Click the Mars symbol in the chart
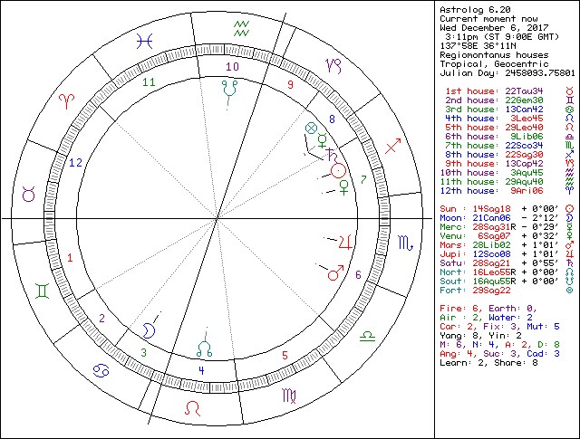 pos(336,272)
